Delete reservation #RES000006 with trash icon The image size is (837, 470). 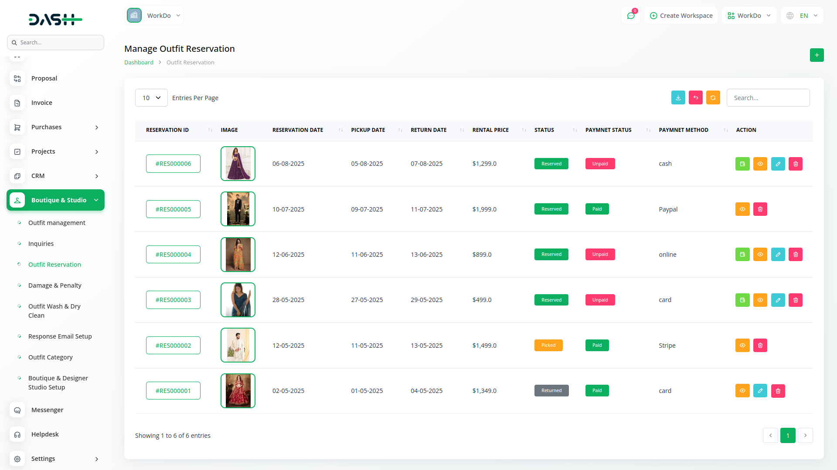tap(795, 164)
